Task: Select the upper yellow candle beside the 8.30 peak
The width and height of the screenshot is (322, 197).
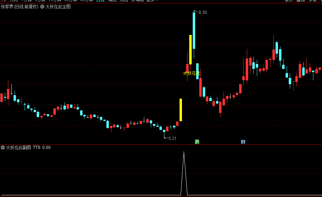Action: (190, 50)
